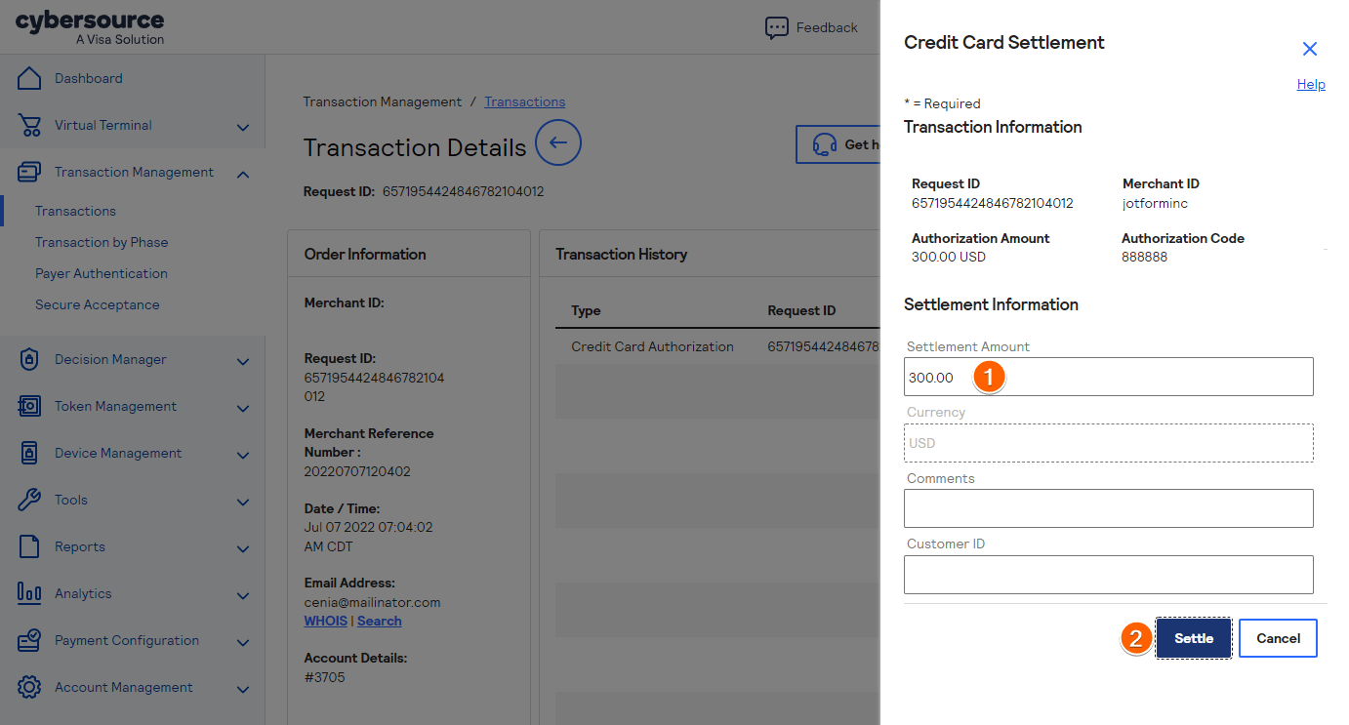Screen dimensions: 1349x725
Task: Click the round back arrow icon
Action: pos(558,143)
